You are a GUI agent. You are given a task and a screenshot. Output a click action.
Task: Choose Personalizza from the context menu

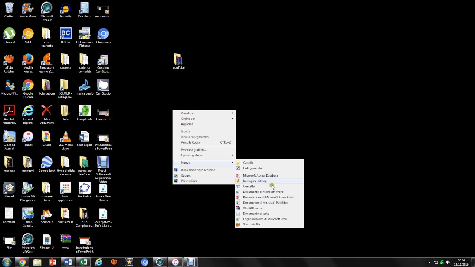(x=204, y=181)
